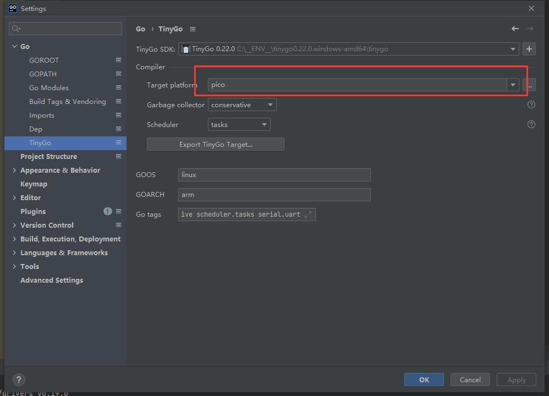Click the GoLand logo in title bar
Image resolution: width=549 pixels, height=396 pixels.
coord(13,8)
